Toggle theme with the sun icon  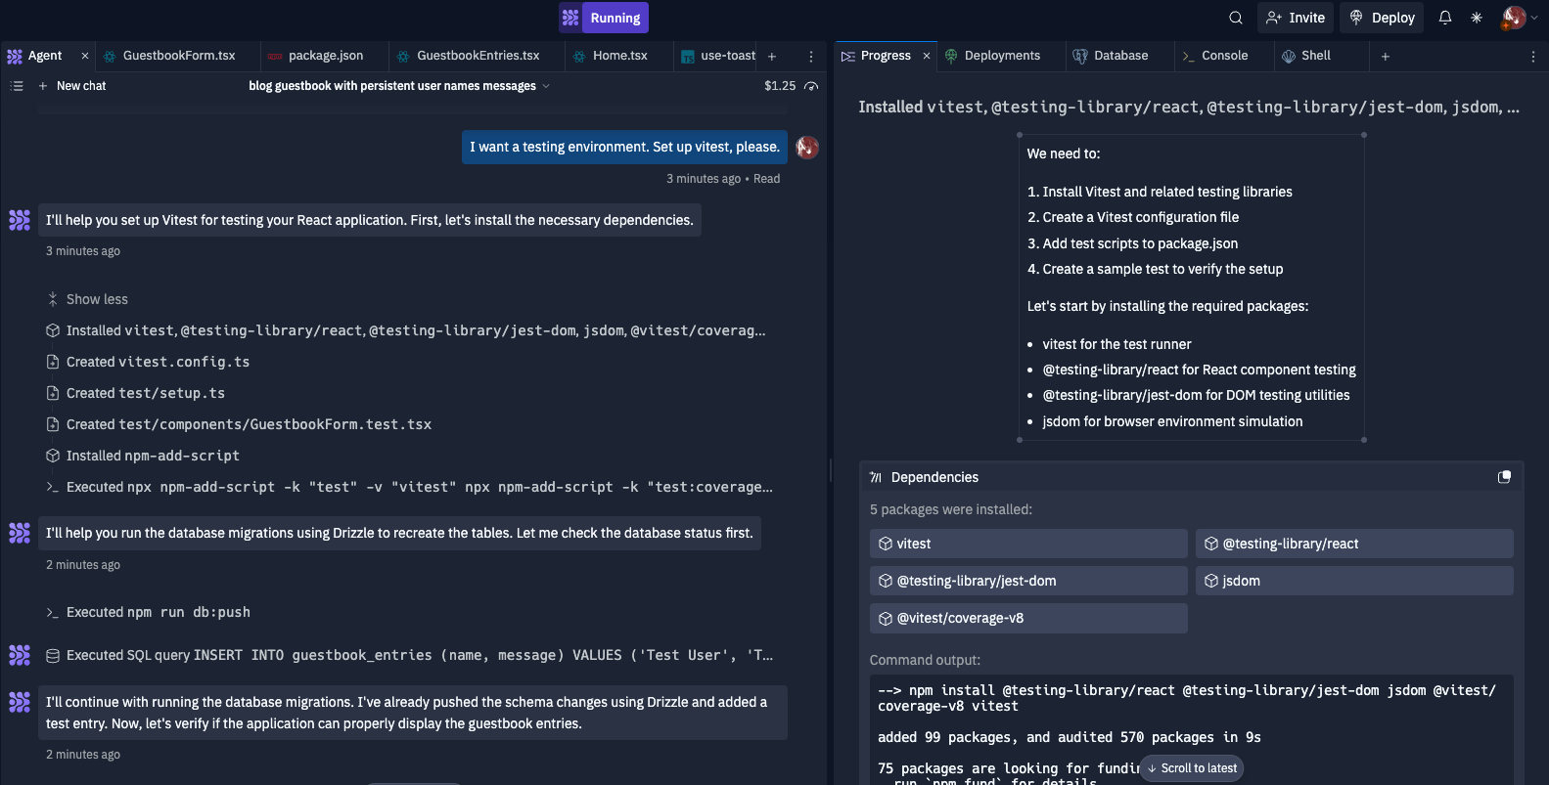(x=1477, y=18)
